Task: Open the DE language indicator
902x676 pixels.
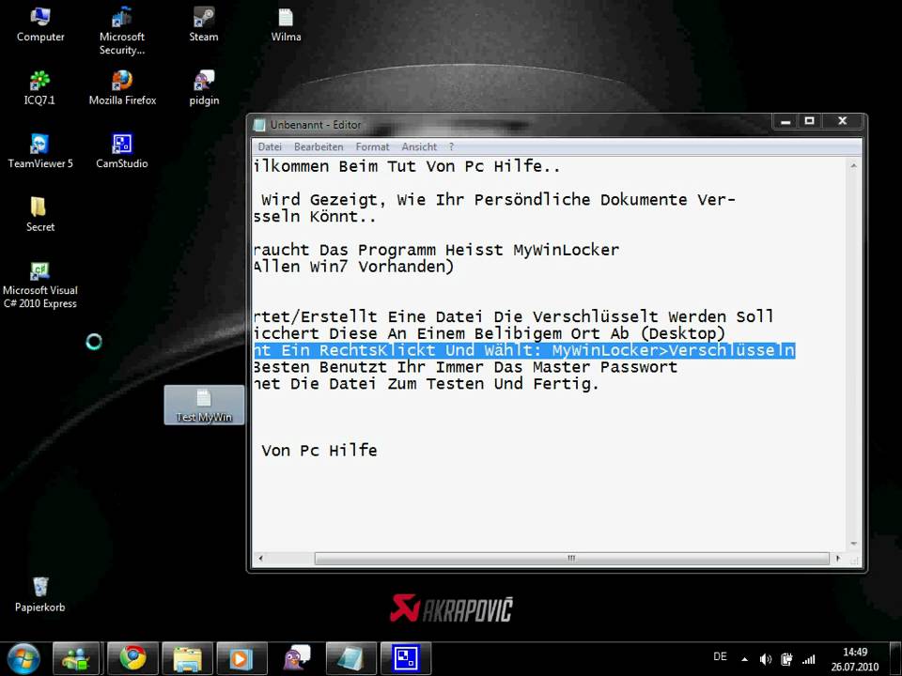Action: 720,656
